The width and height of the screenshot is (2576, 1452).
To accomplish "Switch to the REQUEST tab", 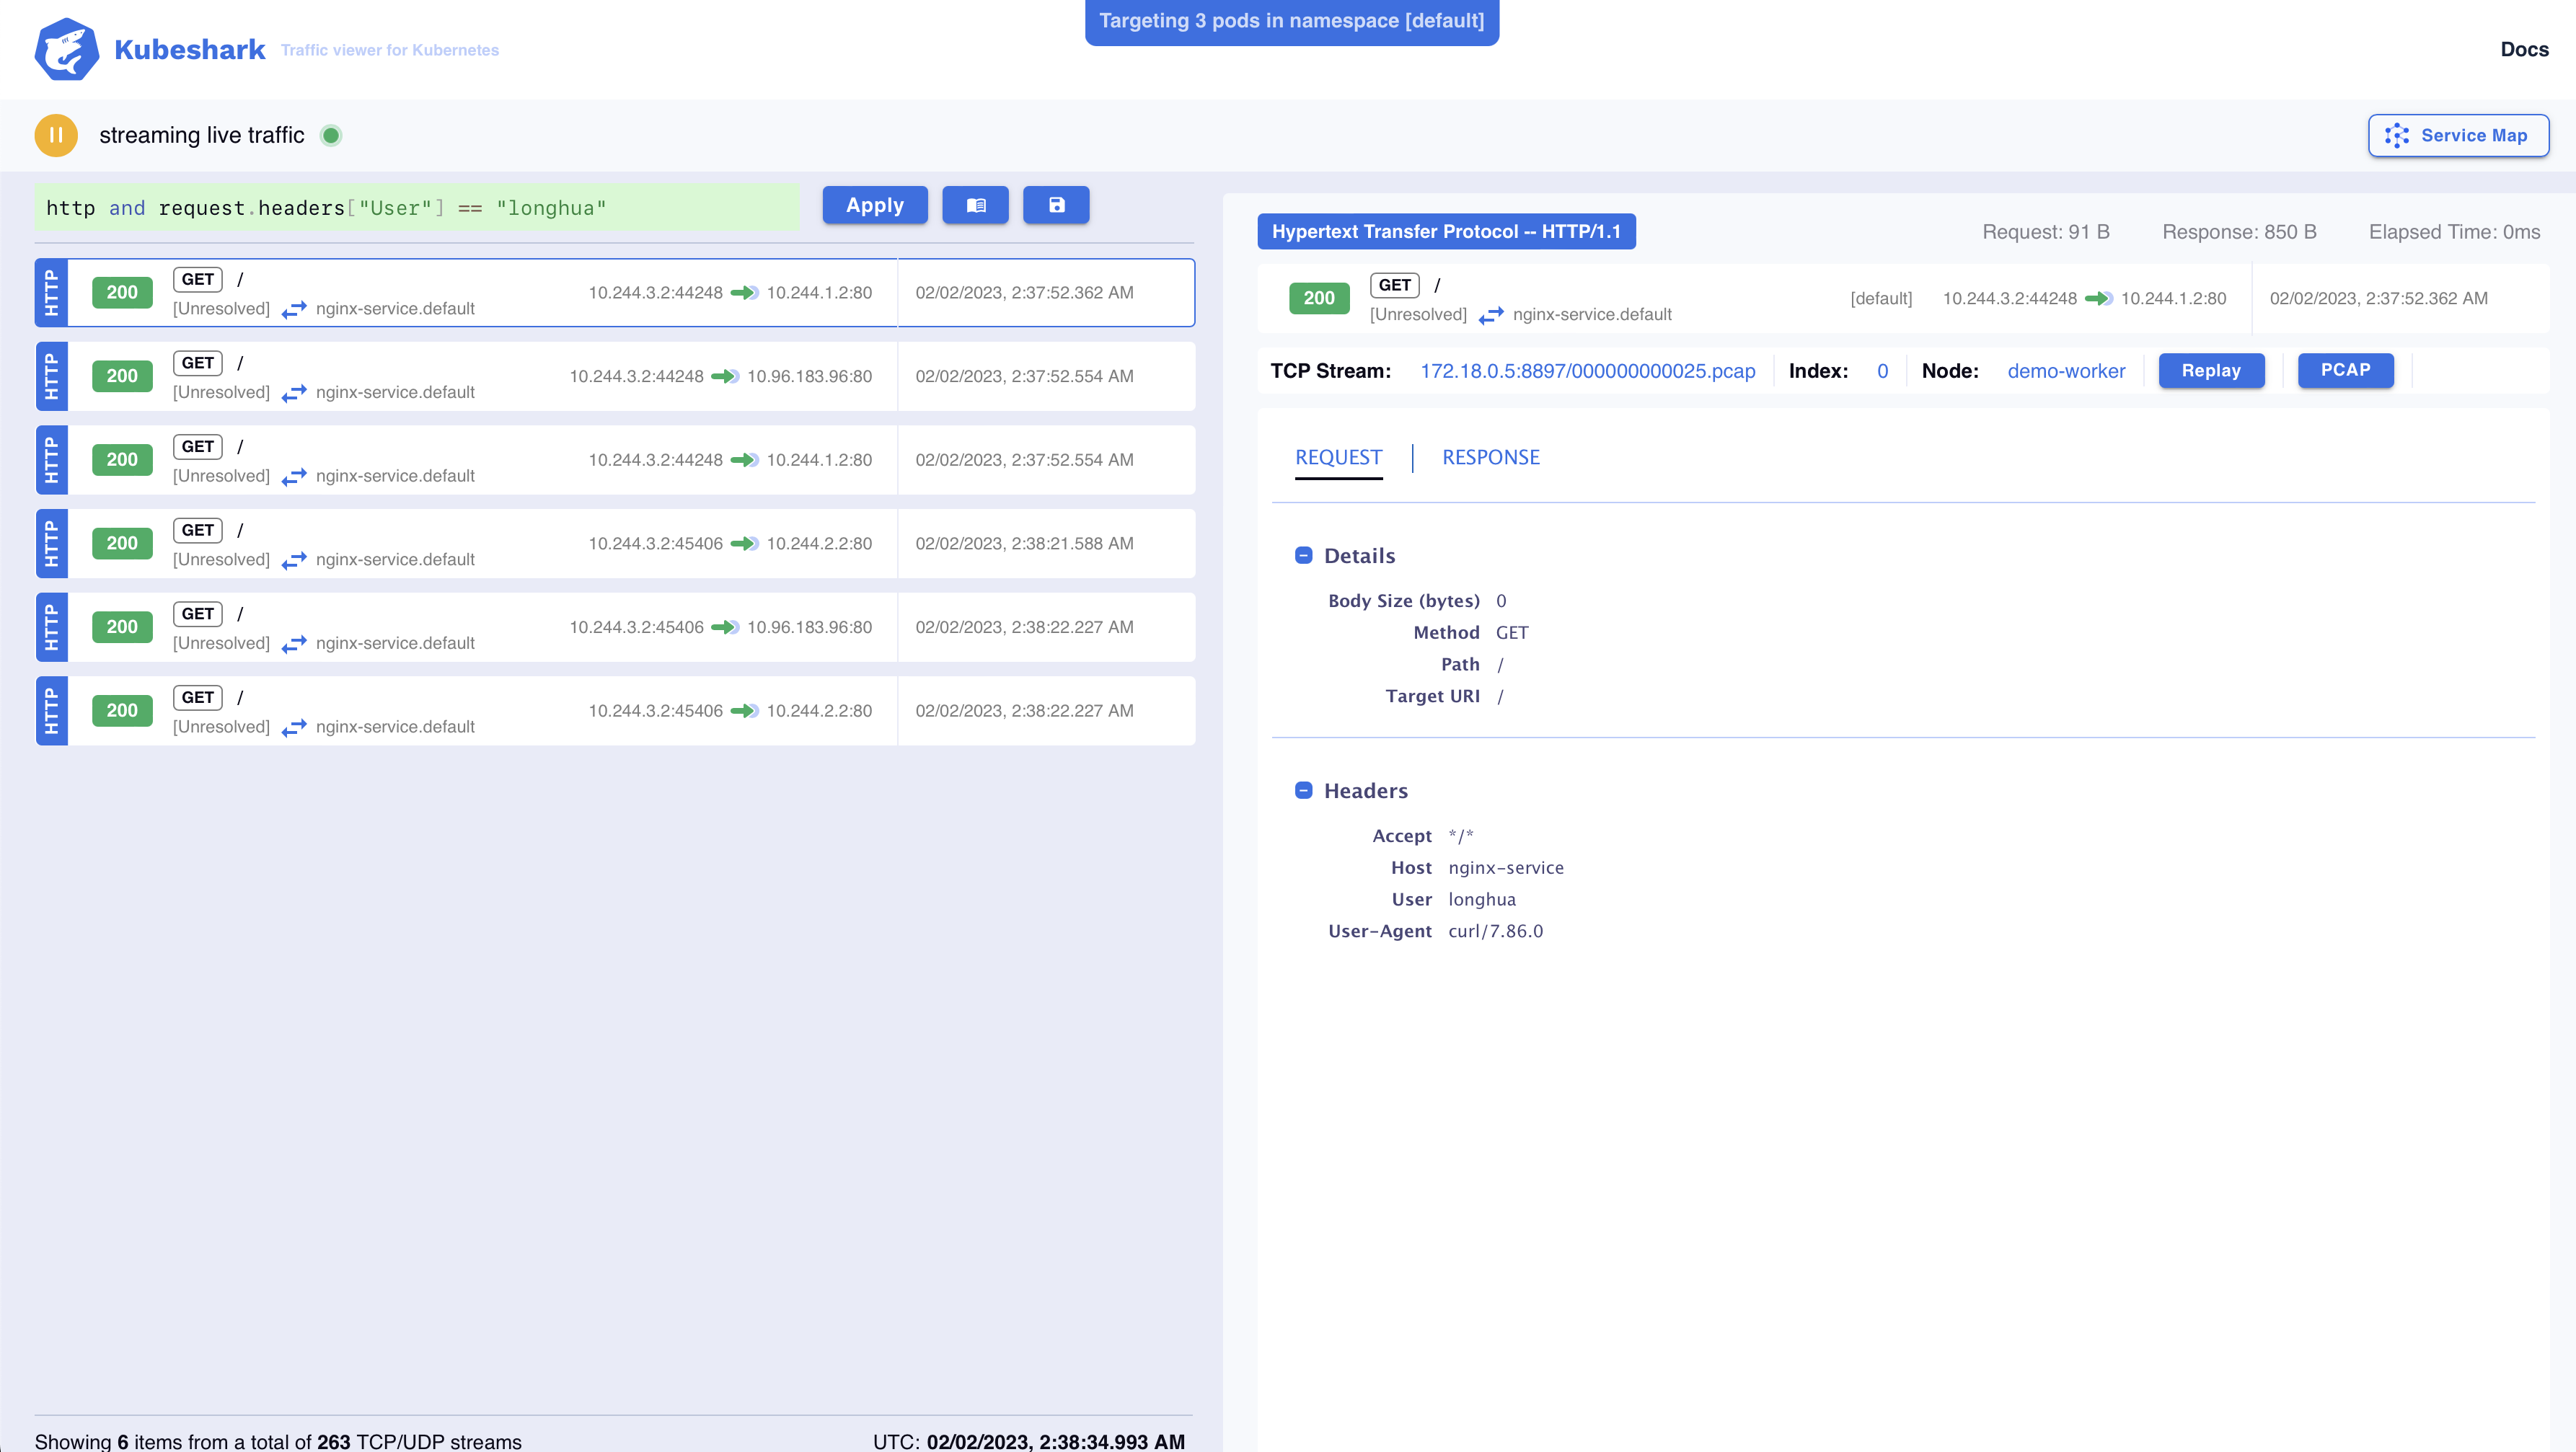I will tap(1338, 458).
